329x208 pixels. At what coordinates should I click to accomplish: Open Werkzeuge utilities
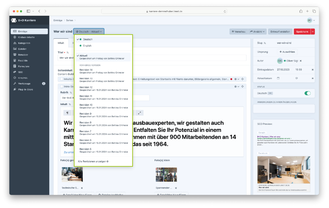(29, 83)
